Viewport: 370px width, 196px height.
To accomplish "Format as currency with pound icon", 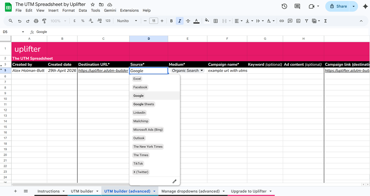I will coord(75,21).
